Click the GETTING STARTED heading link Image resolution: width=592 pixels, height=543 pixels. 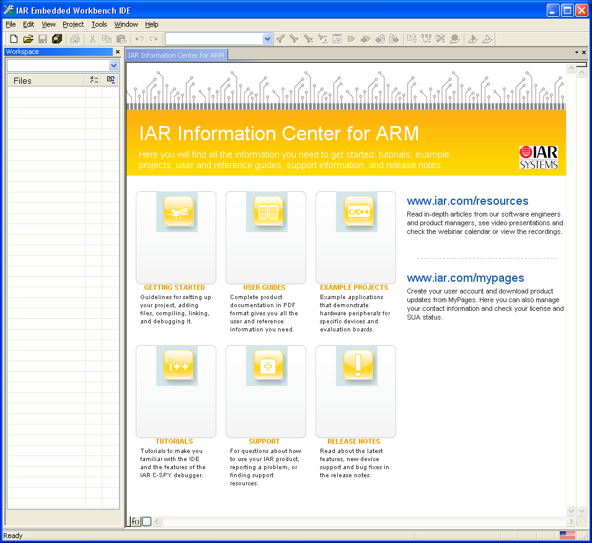174,287
